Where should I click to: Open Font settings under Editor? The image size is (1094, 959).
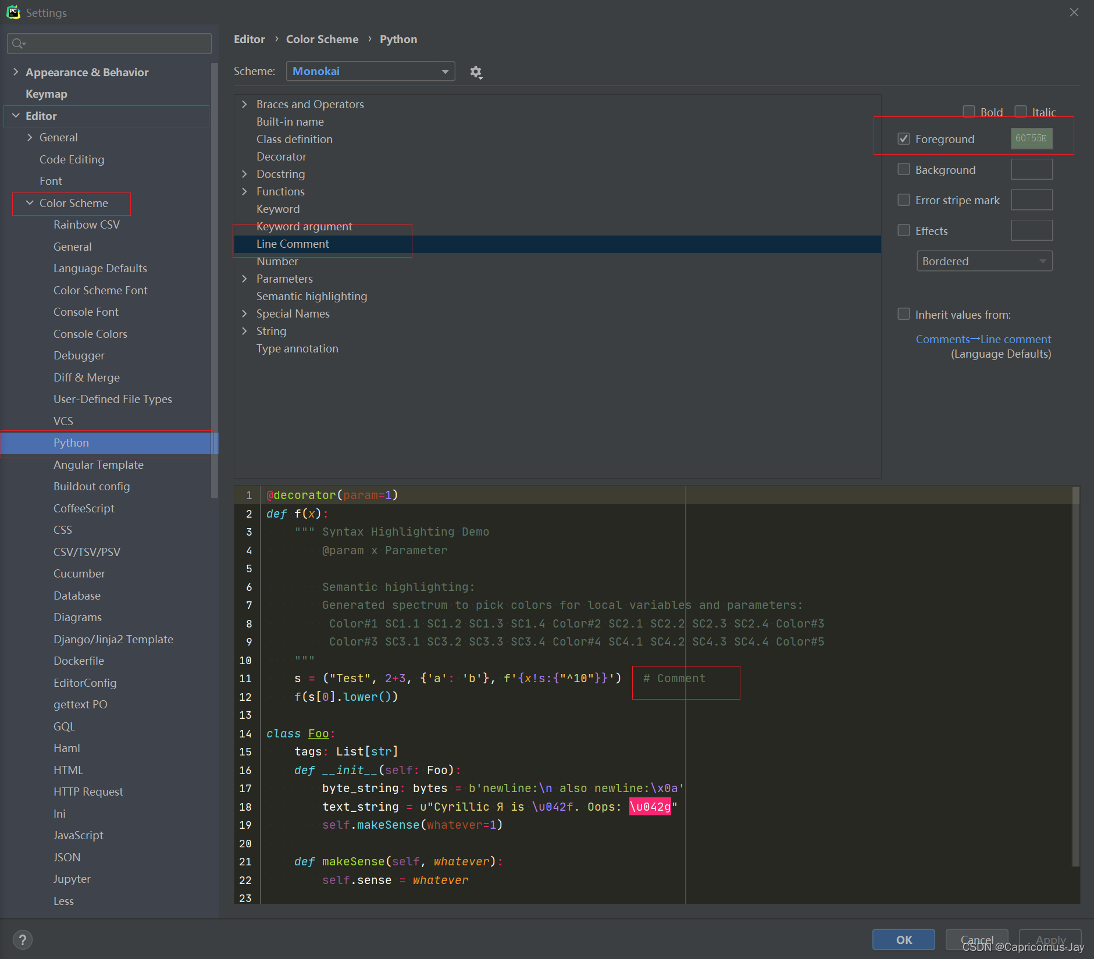(51, 181)
